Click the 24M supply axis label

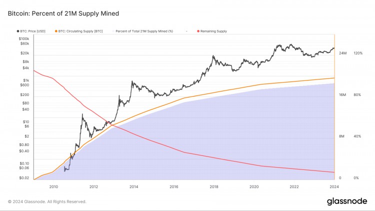click(342, 53)
